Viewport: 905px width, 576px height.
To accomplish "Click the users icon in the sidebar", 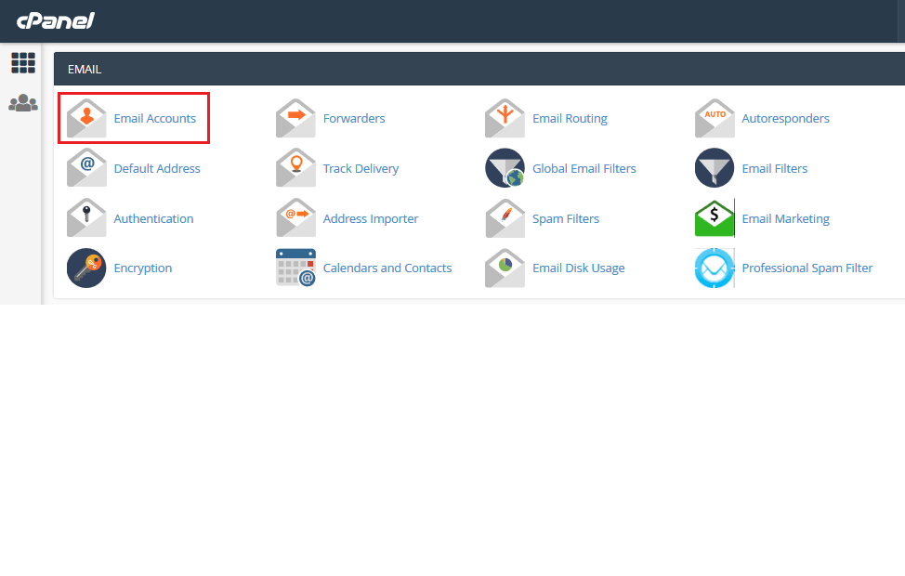I will tap(22, 103).
